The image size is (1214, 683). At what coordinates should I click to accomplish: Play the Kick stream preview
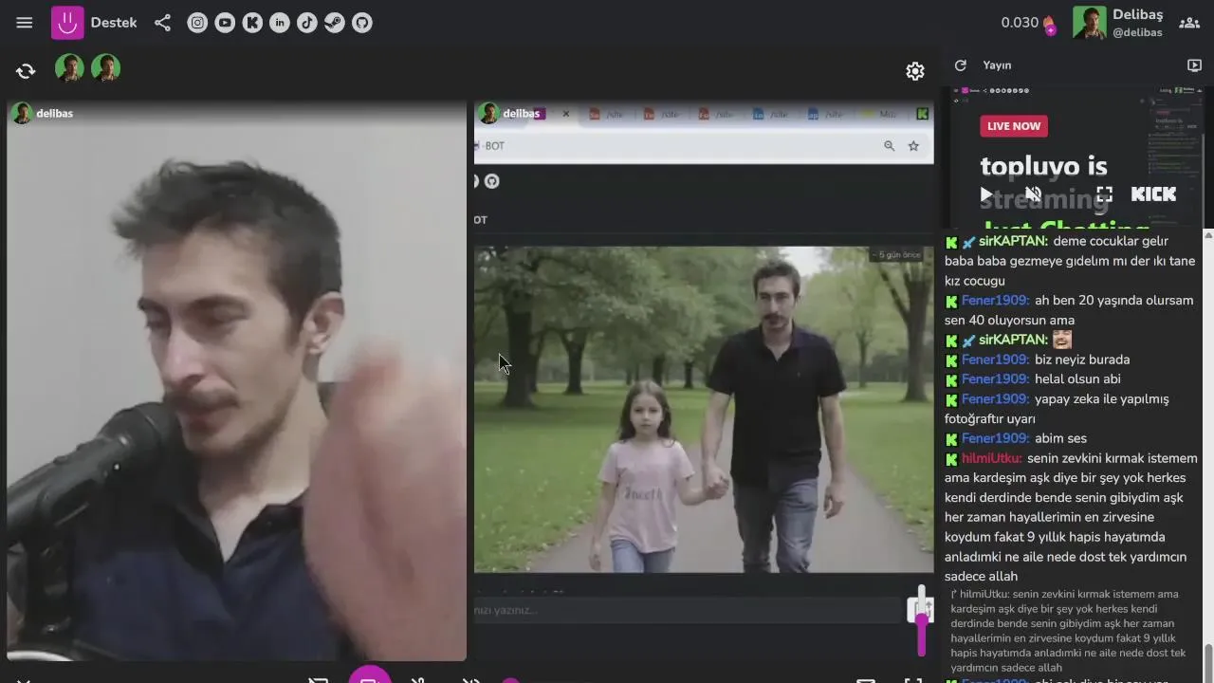point(986,194)
